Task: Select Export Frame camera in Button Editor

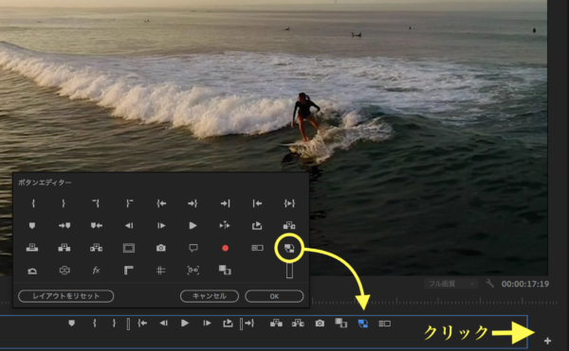Action: coord(161,248)
